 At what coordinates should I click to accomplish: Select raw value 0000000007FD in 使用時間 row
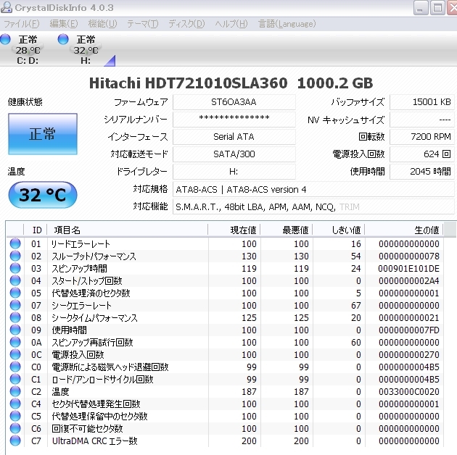408,330
